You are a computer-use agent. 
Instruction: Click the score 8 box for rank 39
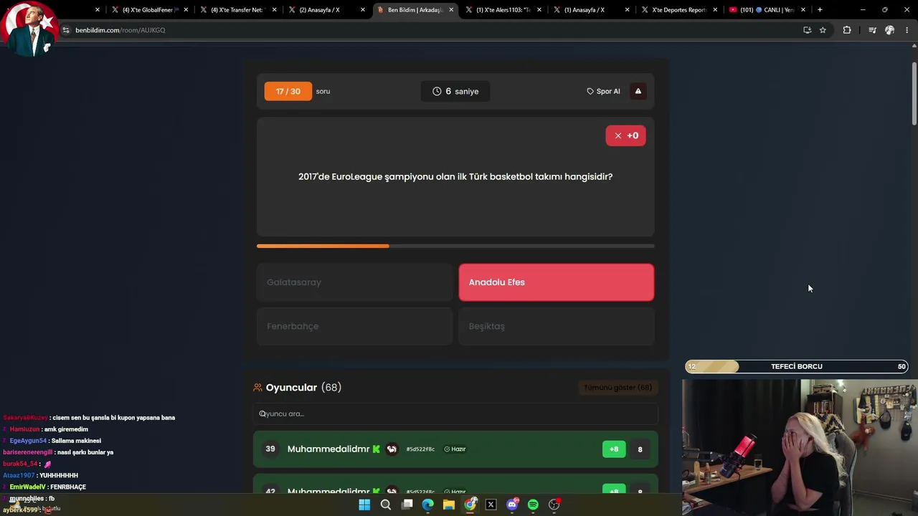640,449
